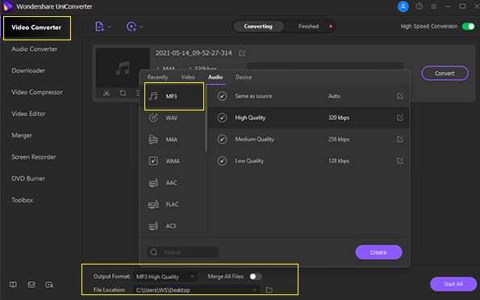Viewport: 480px width, 300px height.
Task: Open the Add Files dropdown arrow
Action: point(109,27)
